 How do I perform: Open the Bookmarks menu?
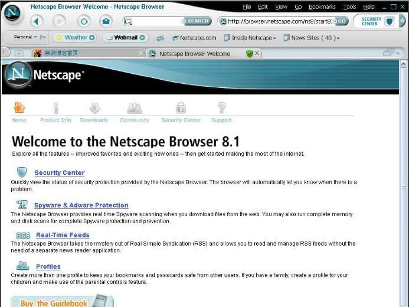(322, 7)
